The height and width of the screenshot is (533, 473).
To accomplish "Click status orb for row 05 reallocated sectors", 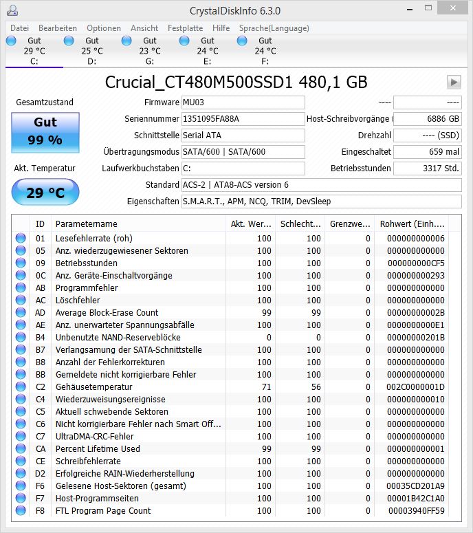I will 21,250.
